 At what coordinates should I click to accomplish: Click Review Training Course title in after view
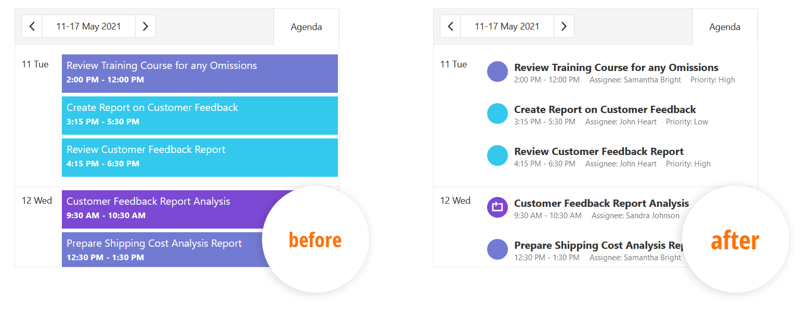[x=616, y=67]
